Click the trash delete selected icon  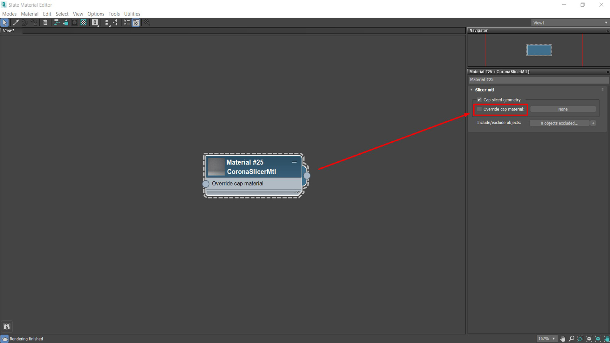tap(45, 23)
